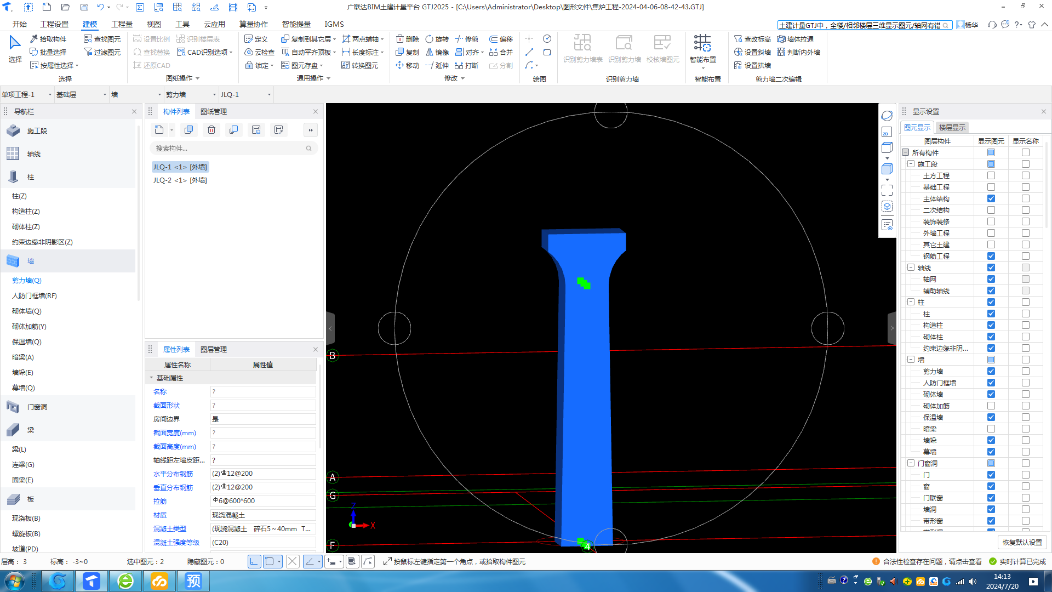The image size is (1052, 592).
Task: Enable 显示图元 for 暗梁
Action: pyautogui.click(x=991, y=429)
